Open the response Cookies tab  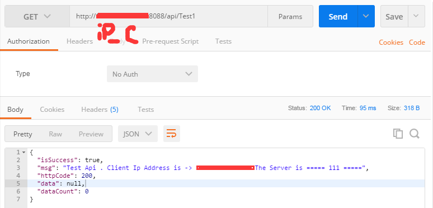point(52,110)
